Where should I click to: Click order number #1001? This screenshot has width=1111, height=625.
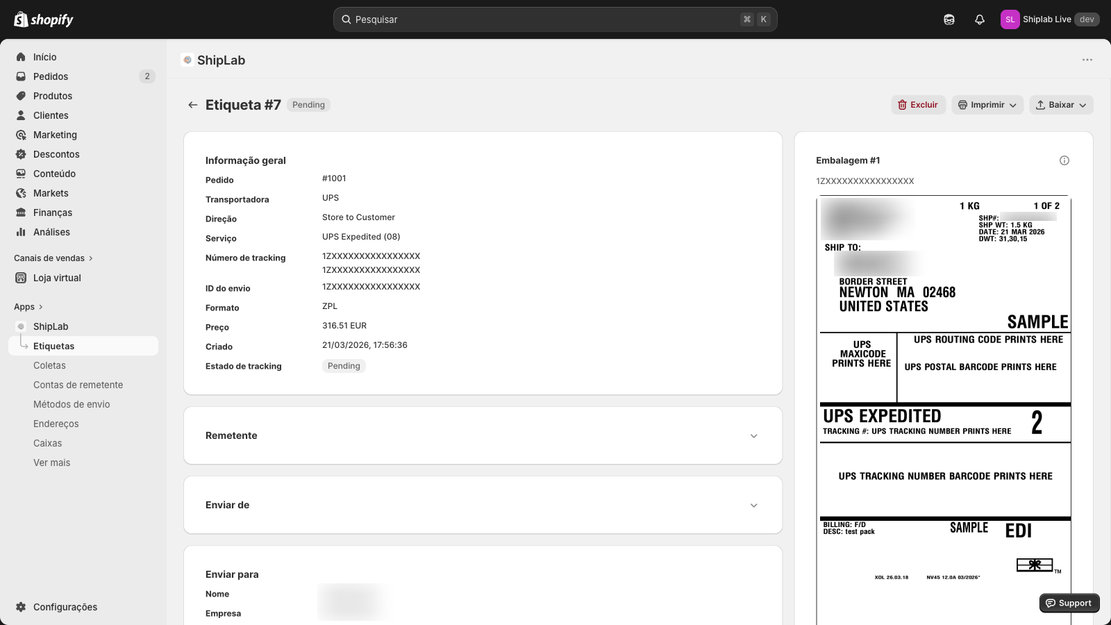tap(334, 178)
